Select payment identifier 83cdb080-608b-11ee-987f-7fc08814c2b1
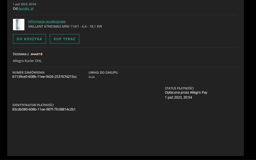256x160 pixels. pyautogui.click(x=44, y=109)
